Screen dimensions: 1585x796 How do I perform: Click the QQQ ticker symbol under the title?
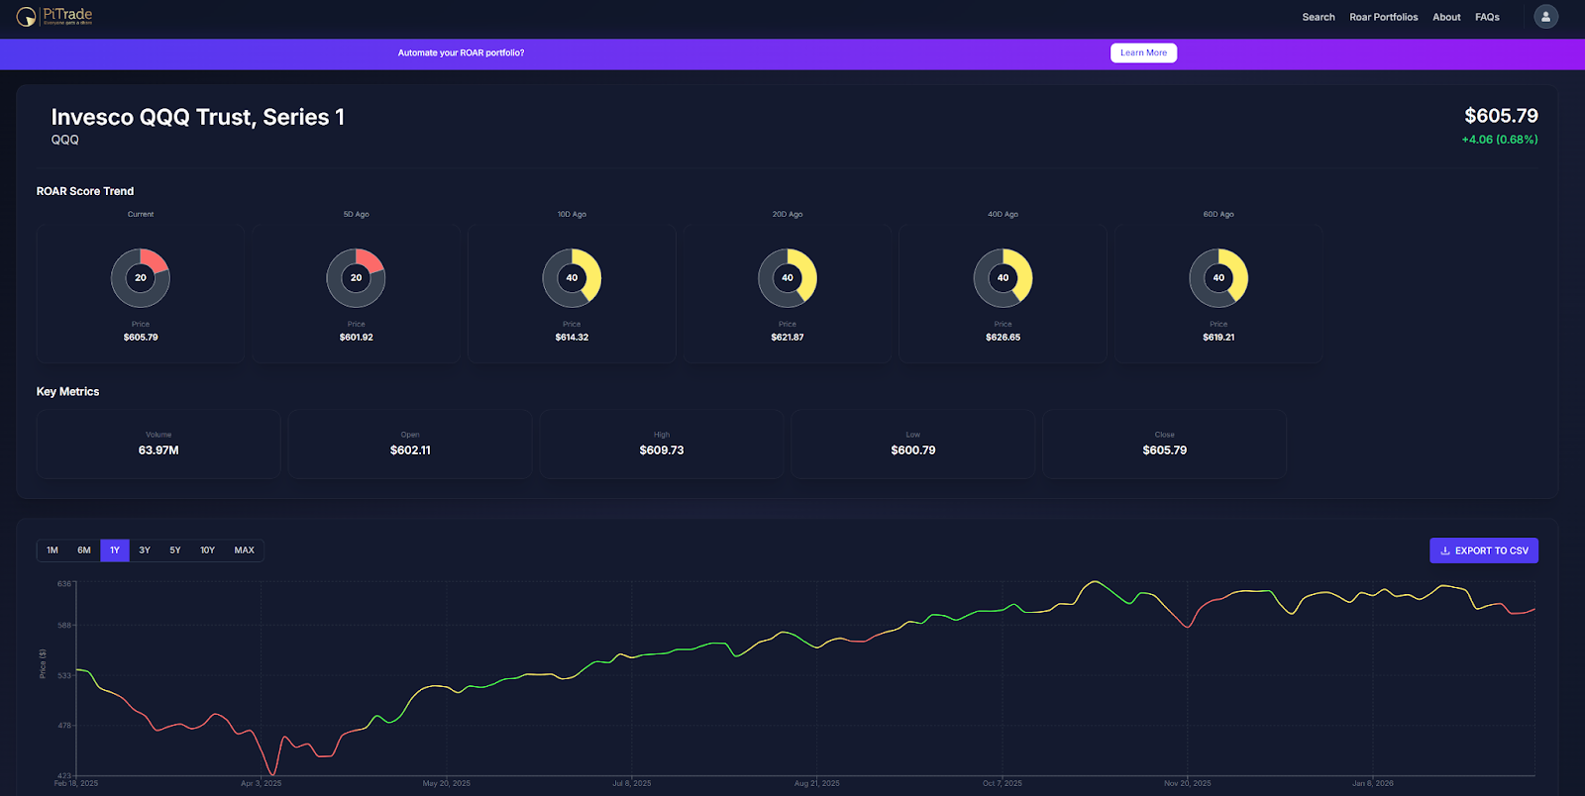(x=65, y=141)
